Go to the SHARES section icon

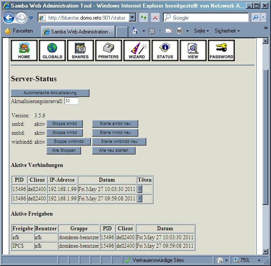pos(80,50)
